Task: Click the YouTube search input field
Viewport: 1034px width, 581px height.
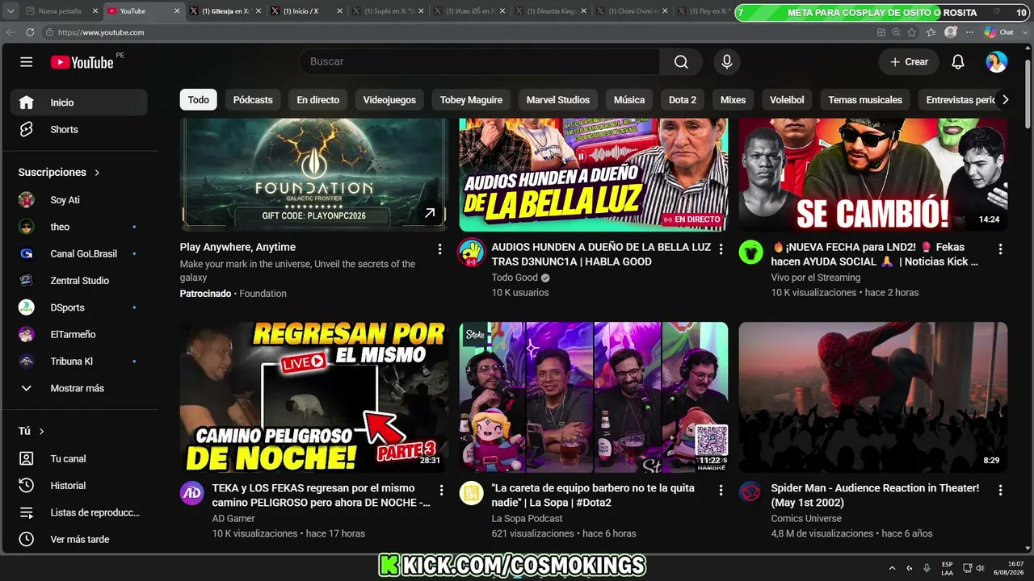Action: [480, 62]
